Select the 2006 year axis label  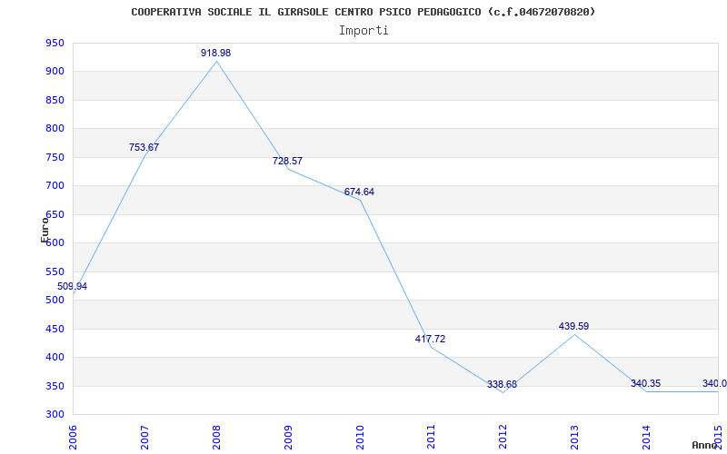point(74,438)
